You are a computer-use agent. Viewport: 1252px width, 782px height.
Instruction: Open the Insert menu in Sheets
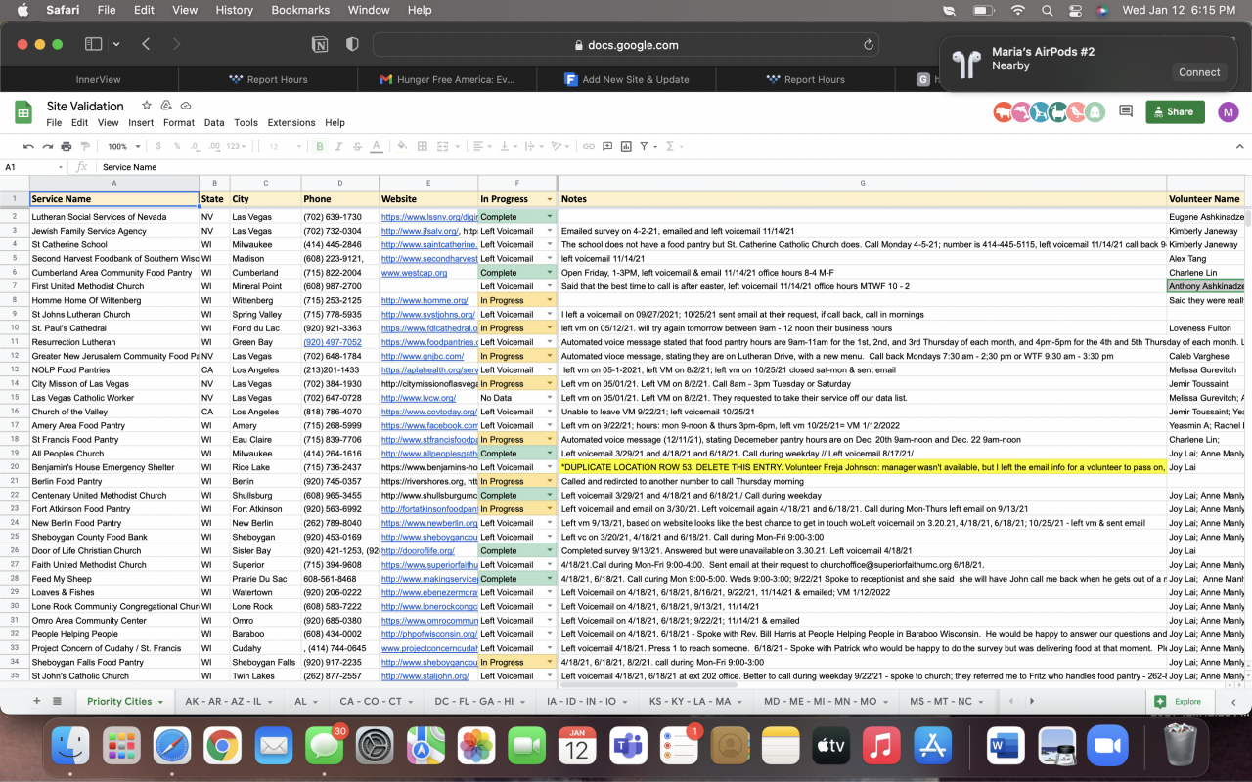141,123
